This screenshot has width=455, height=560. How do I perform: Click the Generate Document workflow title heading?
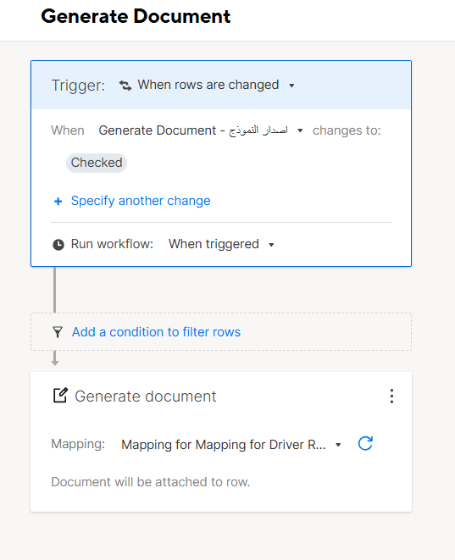tap(136, 16)
